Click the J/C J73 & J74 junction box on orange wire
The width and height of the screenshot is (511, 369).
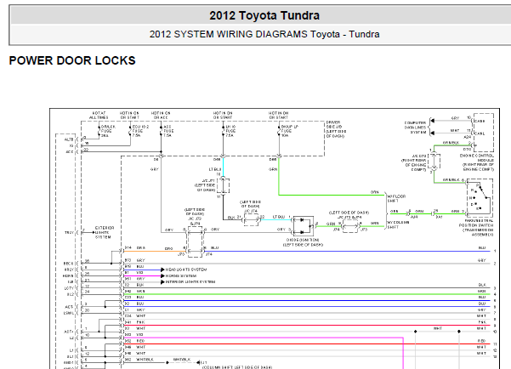(195, 241)
